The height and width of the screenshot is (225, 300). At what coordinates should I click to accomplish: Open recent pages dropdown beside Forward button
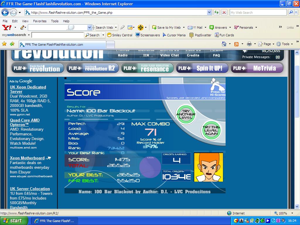pyautogui.click(x=20, y=13)
